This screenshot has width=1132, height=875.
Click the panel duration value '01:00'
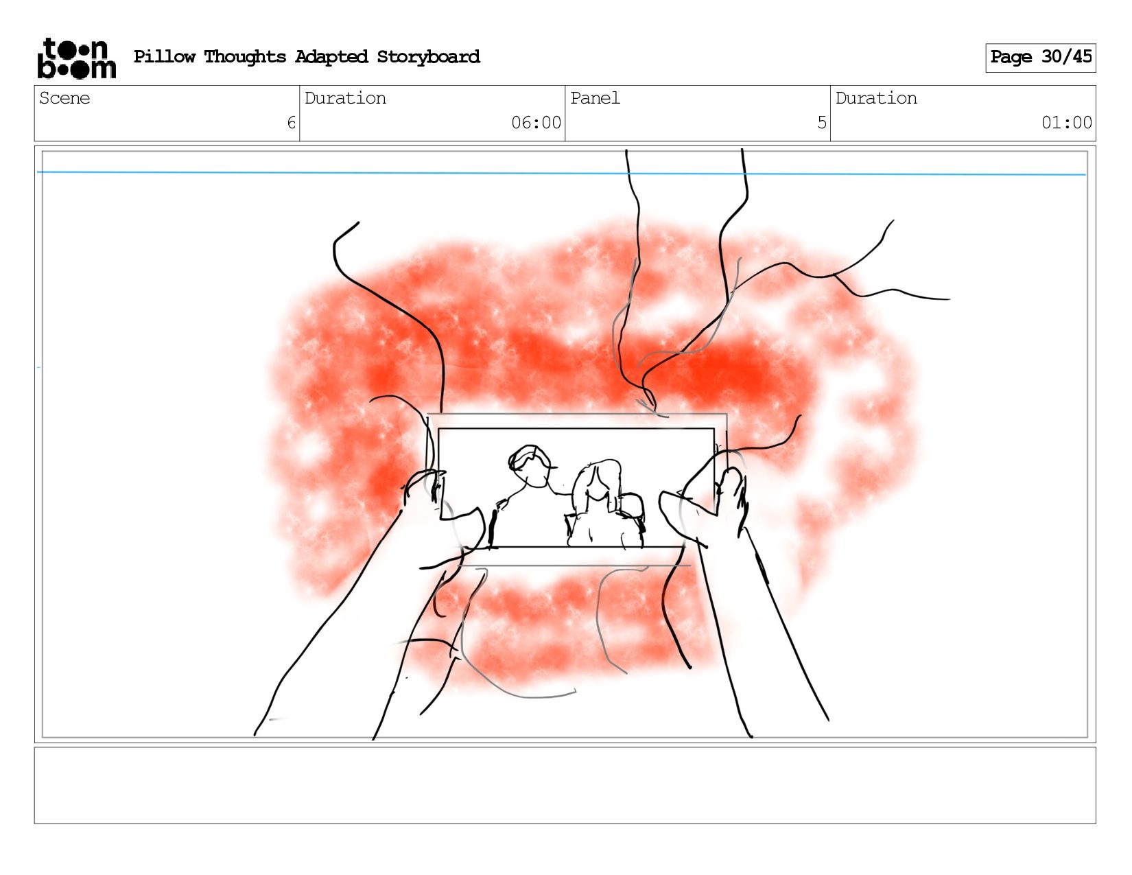click(x=1067, y=123)
